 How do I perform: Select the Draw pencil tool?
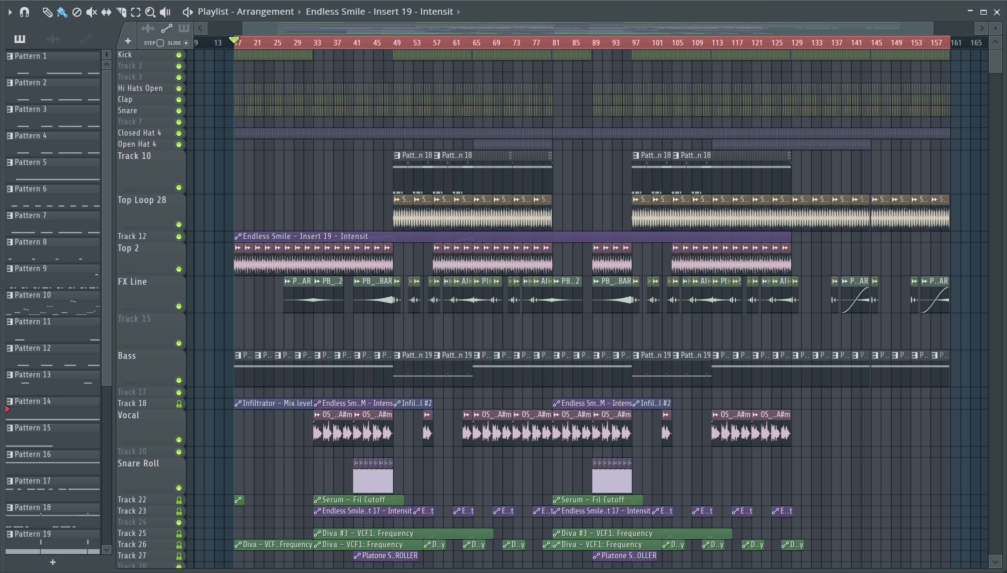(47, 12)
